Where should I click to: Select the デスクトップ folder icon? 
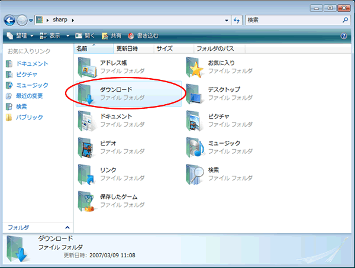[194, 93]
